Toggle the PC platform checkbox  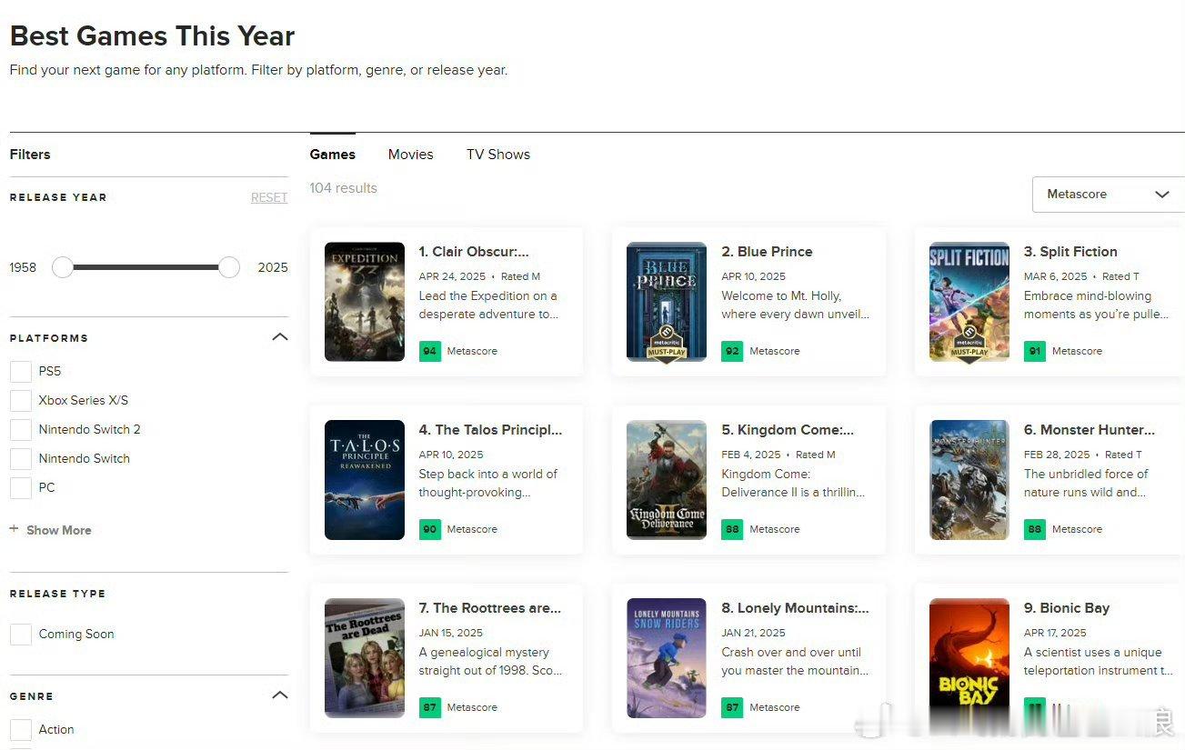click(21, 487)
